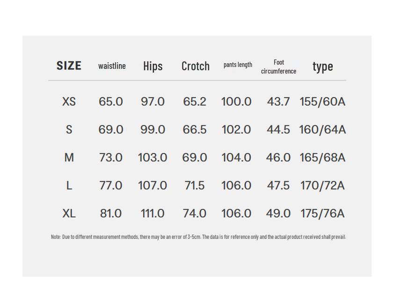Select the 43.7 foot circumference value
394x296 pixels.
pyautogui.click(x=278, y=102)
